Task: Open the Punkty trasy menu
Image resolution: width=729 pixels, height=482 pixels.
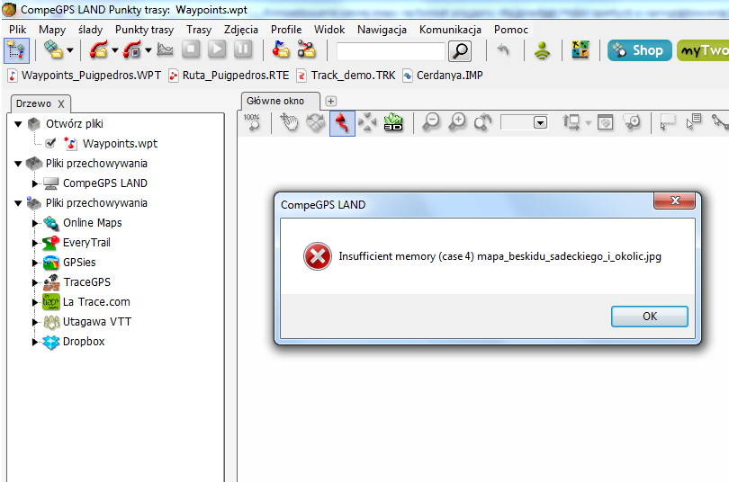Action: 144,30
